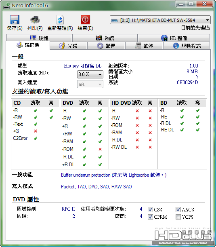The width and height of the screenshot is (216, 247).
Task: Toggle the CPRM checkbox
Action: point(150,217)
